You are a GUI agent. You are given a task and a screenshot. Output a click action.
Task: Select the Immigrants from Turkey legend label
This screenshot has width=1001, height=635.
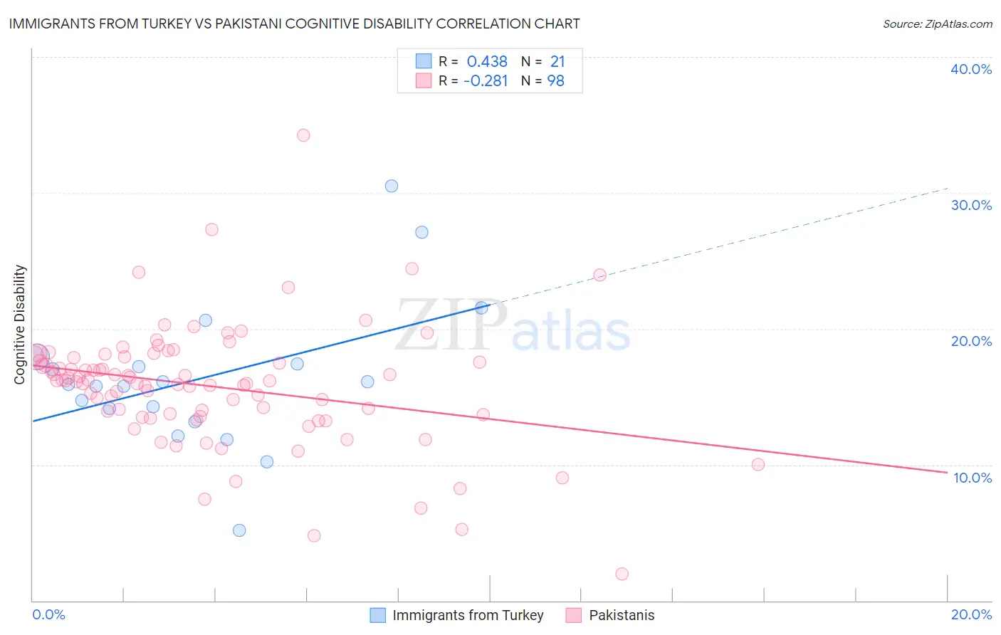click(x=468, y=615)
